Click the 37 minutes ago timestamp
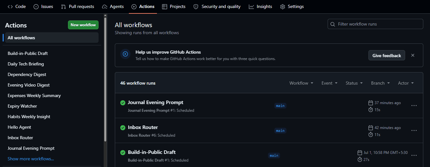The width and height of the screenshot is (430, 167). coord(388,103)
